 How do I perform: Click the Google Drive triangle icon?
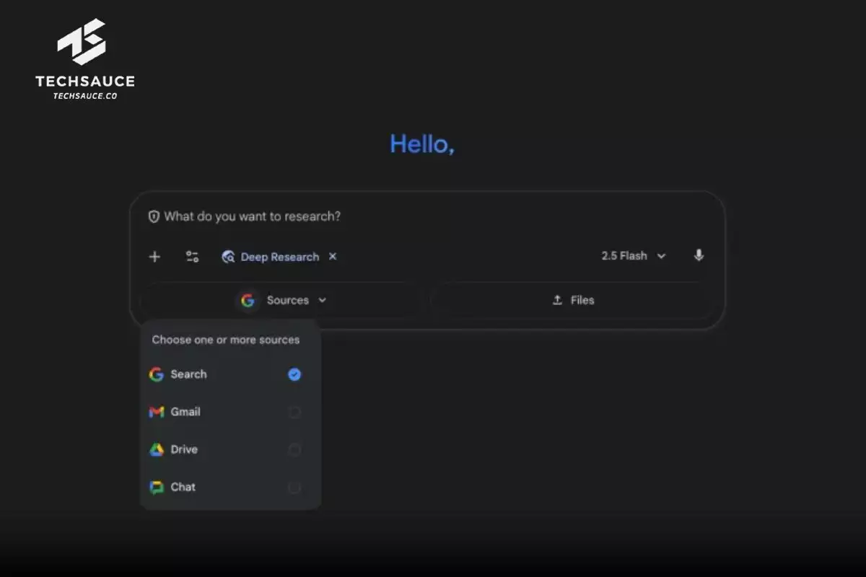157,449
